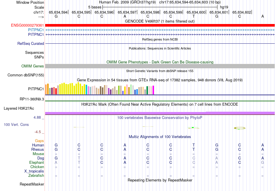Click 'Multiz Alignments of 100 Vertebrates' title
This screenshot has width=275, height=191.
click(x=160, y=137)
